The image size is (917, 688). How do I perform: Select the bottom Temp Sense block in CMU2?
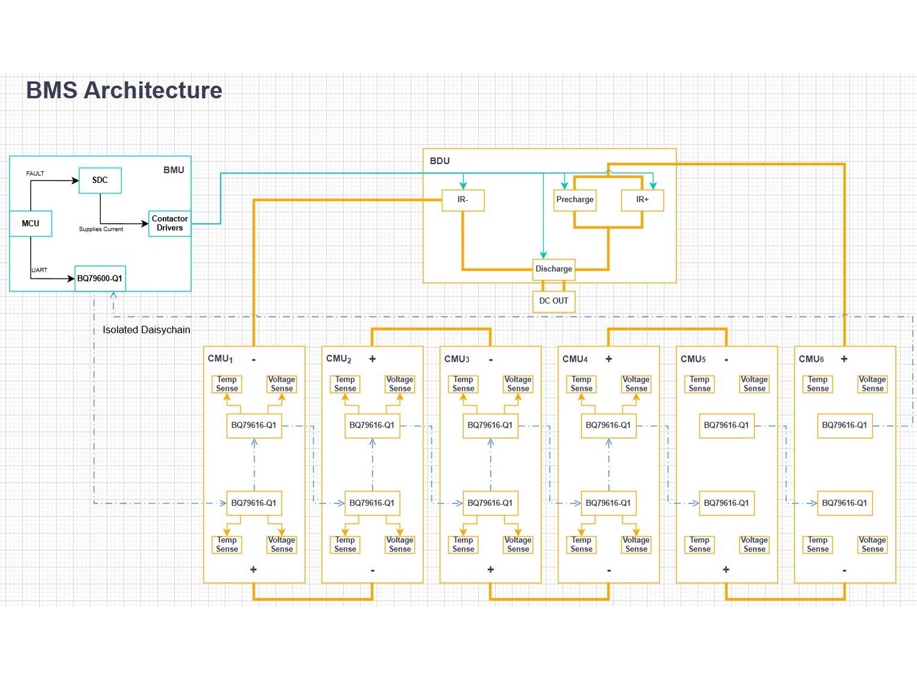tap(345, 544)
